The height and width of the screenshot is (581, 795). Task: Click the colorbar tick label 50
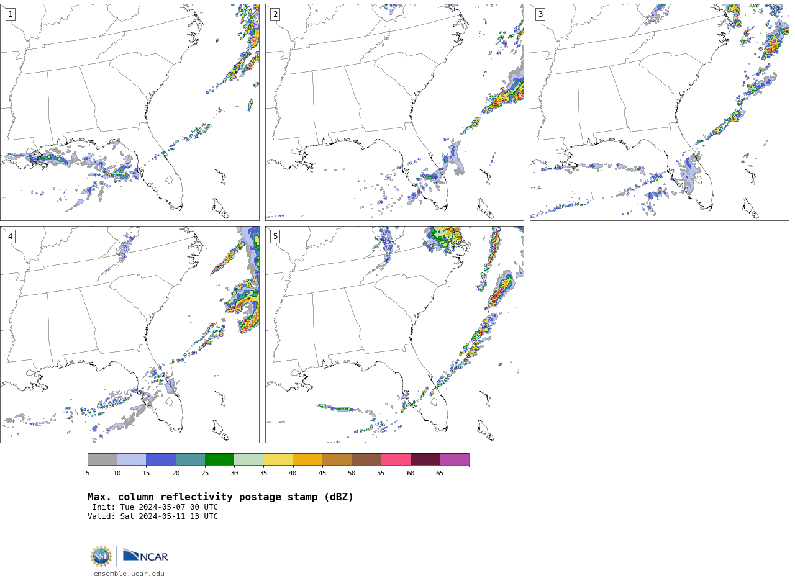[352, 474]
